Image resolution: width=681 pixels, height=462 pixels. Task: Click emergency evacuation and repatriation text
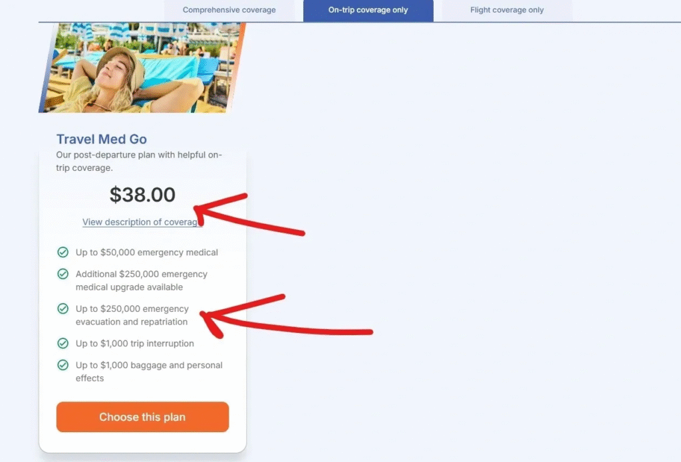point(132,315)
